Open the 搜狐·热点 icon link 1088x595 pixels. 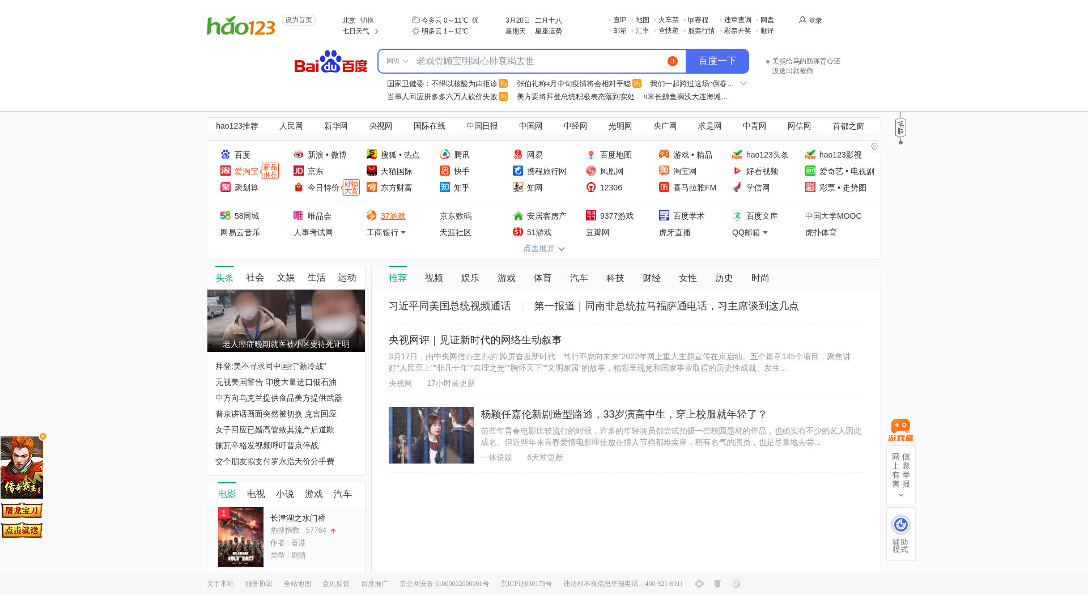372,154
